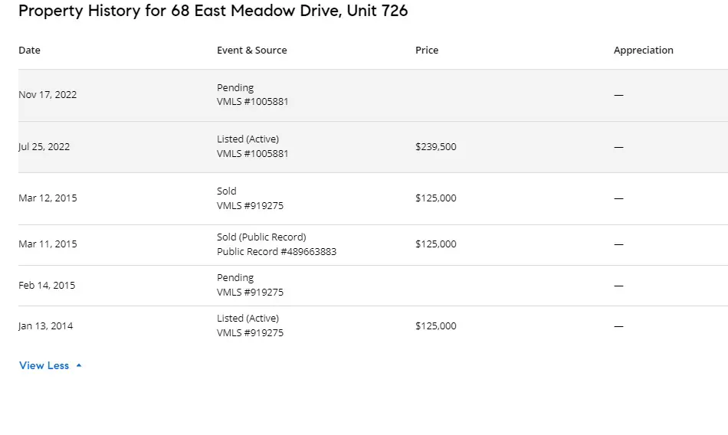728x435 pixels.
Task: Select the Nov 17, 2022 date cell
Action: tap(48, 95)
